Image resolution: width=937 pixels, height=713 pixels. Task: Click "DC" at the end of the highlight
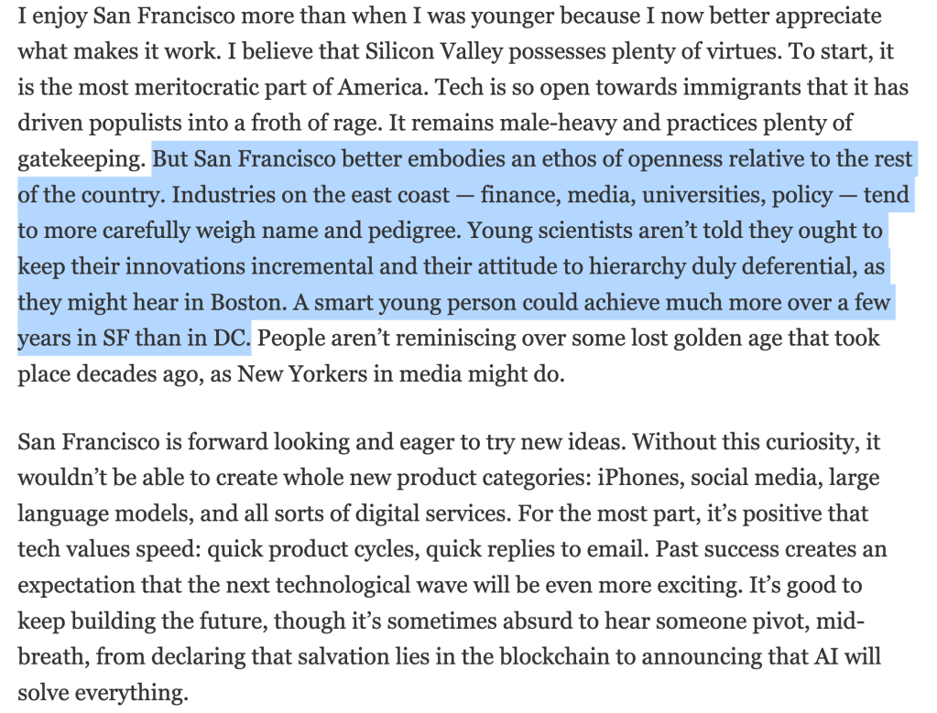point(235,339)
